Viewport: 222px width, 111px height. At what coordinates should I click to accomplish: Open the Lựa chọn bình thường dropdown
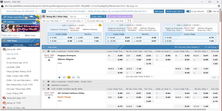[x=188, y=47]
